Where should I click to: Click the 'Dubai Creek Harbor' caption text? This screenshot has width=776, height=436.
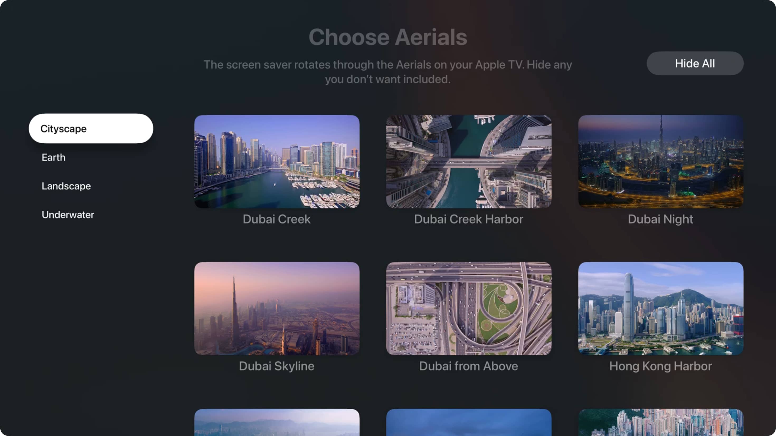469,219
